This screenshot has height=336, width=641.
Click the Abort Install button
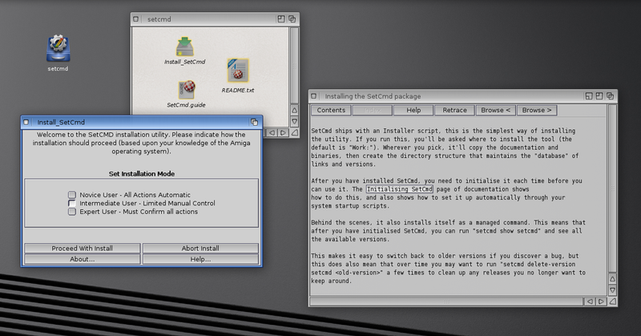point(200,248)
